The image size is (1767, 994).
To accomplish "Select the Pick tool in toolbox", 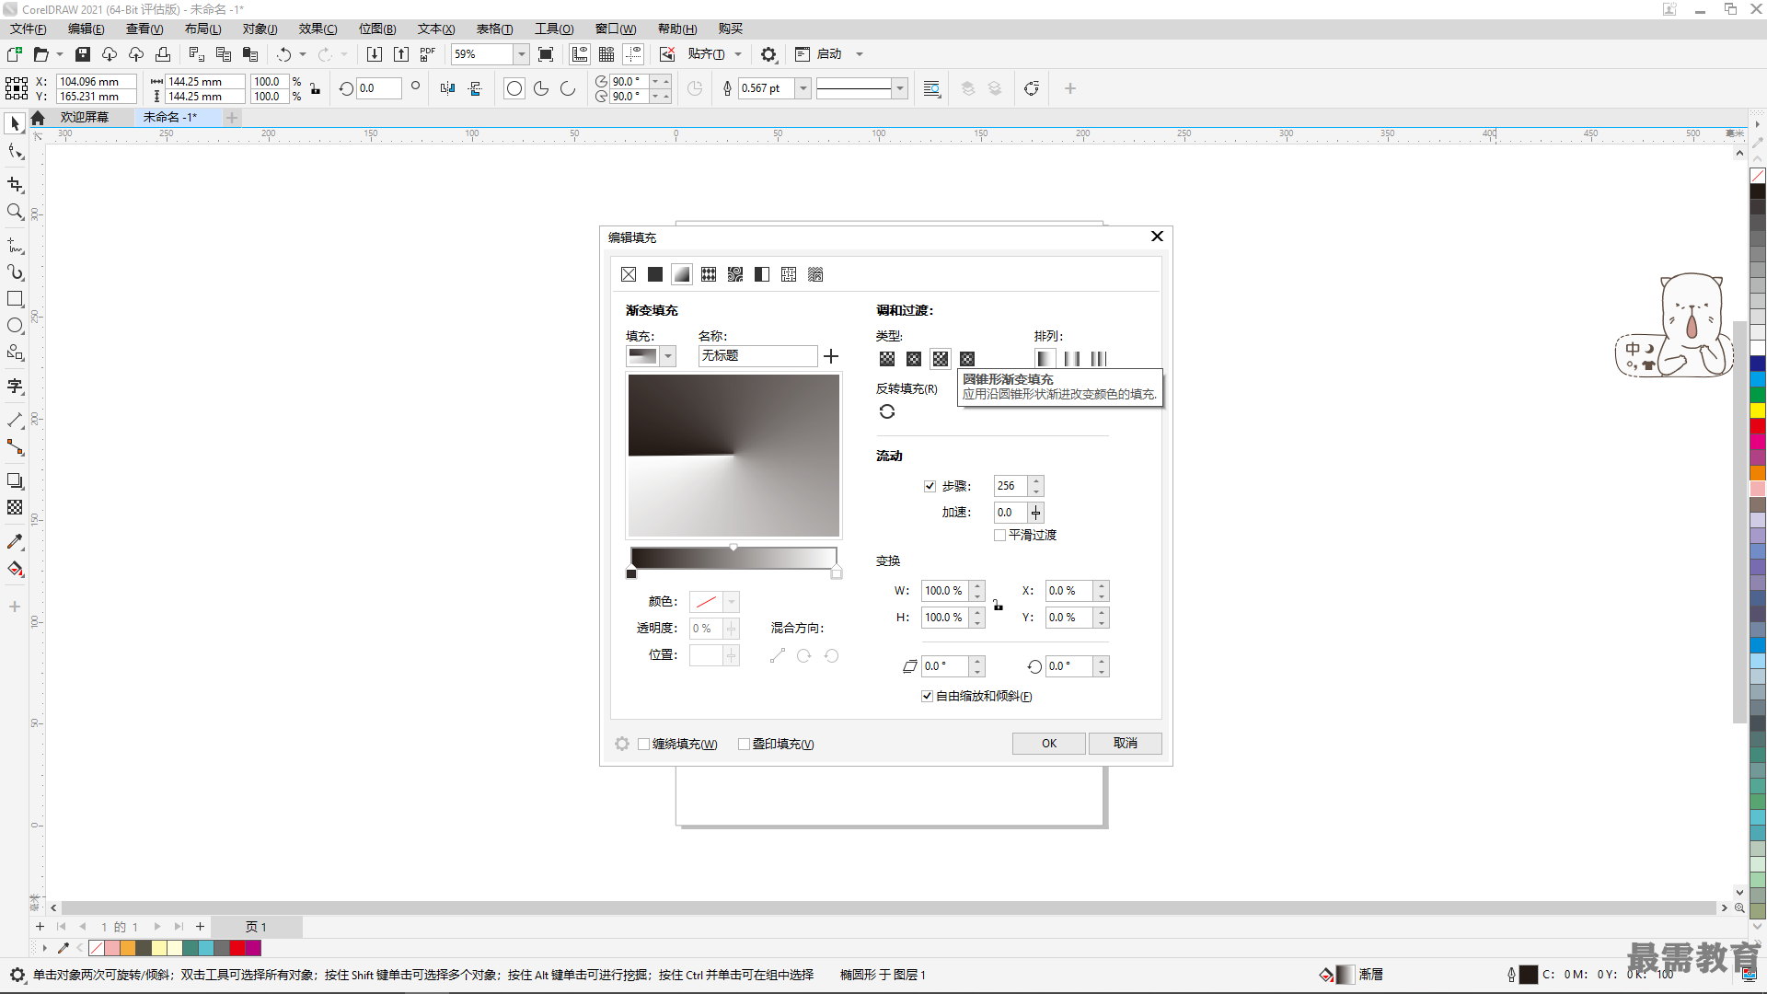I will [x=15, y=123].
